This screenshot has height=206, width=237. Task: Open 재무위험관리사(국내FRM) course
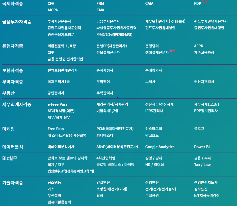(x=165, y=21)
